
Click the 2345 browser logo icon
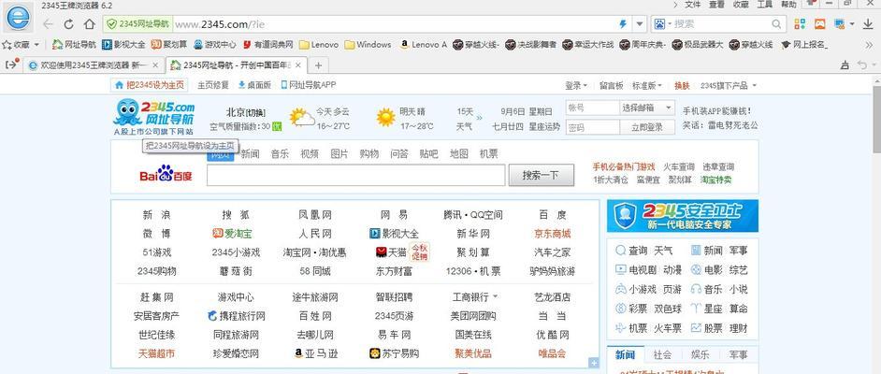pyautogui.click(x=19, y=18)
